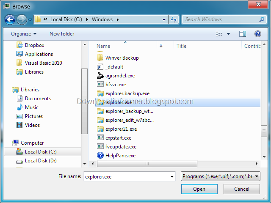Viewport: 271px width, 203px height.
Task: Select the highlighted explorer.exe file
Action: [x=178, y=102]
